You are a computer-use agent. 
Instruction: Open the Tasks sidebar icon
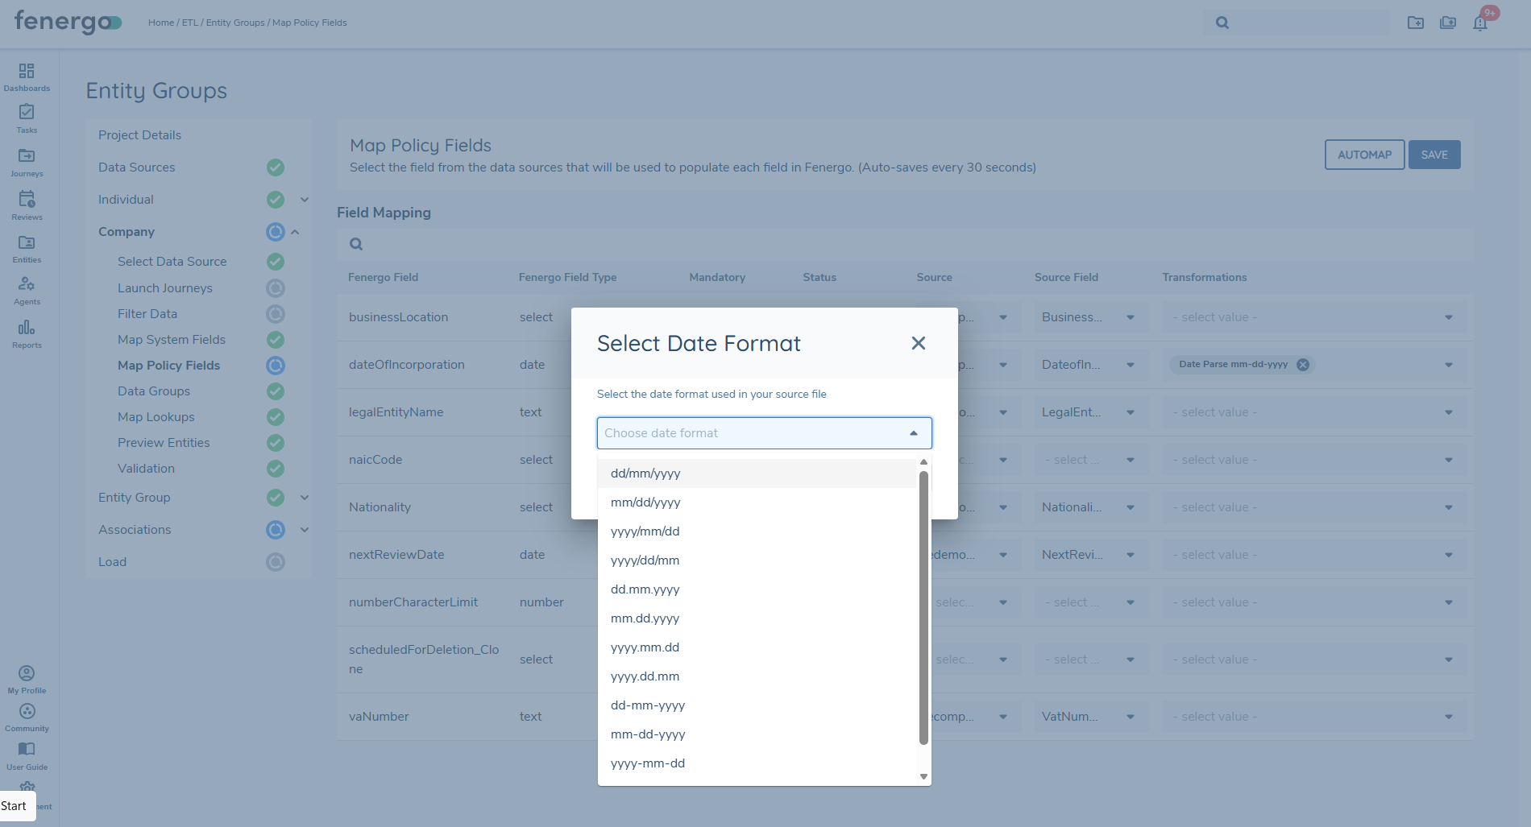pyautogui.click(x=27, y=118)
